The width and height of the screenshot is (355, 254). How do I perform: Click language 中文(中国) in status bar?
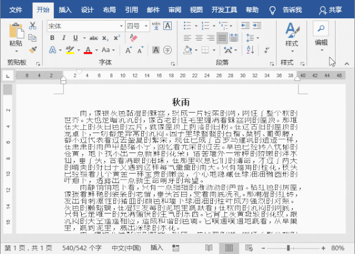click(126, 248)
